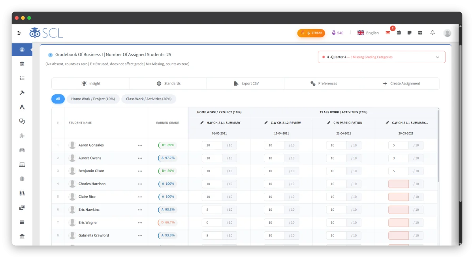
Task: Open the options menu for Eric Wagner
Action: coord(140,223)
